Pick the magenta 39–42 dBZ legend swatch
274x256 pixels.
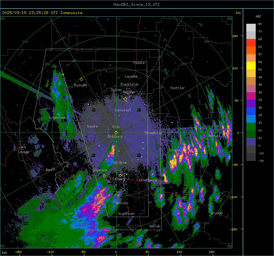[251, 96]
